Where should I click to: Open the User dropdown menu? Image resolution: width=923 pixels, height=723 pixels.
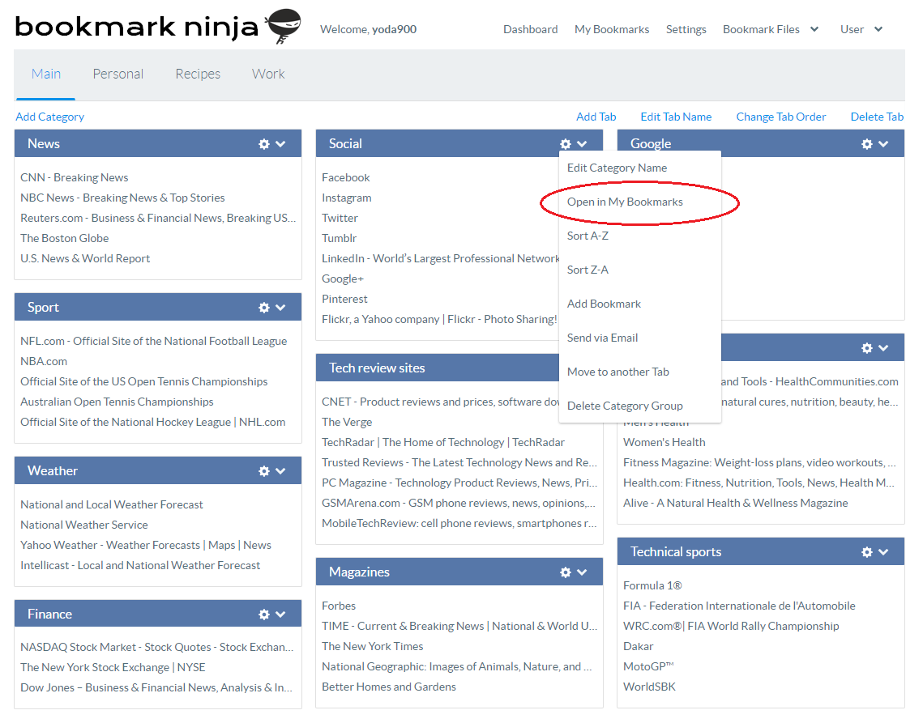click(860, 28)
